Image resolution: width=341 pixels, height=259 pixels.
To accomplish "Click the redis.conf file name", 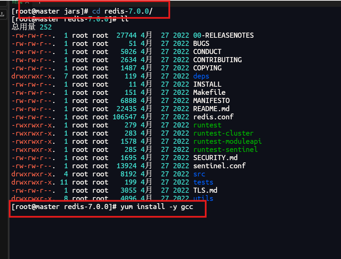I will click(x=213, y=117).
